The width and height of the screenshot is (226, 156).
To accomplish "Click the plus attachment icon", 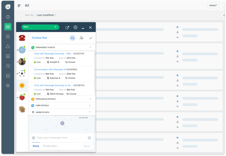I will pyautogui.click(x=34, y=138).
